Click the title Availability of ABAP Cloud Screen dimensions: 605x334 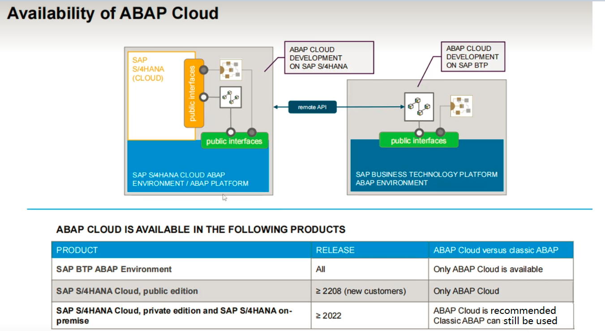tap(113, 13)
